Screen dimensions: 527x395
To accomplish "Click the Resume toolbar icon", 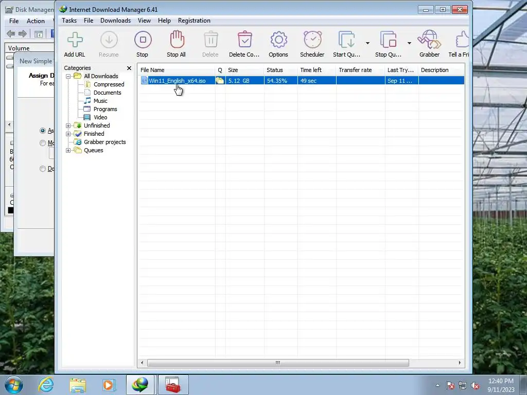I will coord(109,40).
